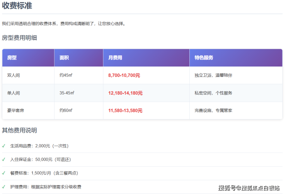The image size is (286, 194).
Task: Click the 搜狐号@搜狐焦点白银站 watermark
Action: point(249,188)
